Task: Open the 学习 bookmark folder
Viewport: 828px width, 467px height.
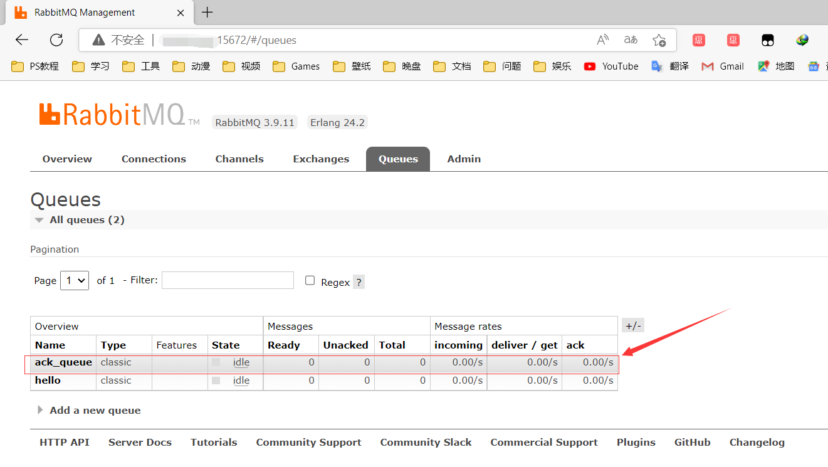Action: (x=91, y=66)
